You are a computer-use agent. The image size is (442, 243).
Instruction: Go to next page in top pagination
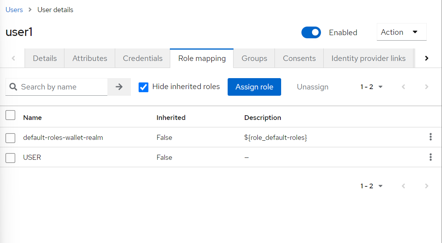pyautogui.click(x=426, y=87)
